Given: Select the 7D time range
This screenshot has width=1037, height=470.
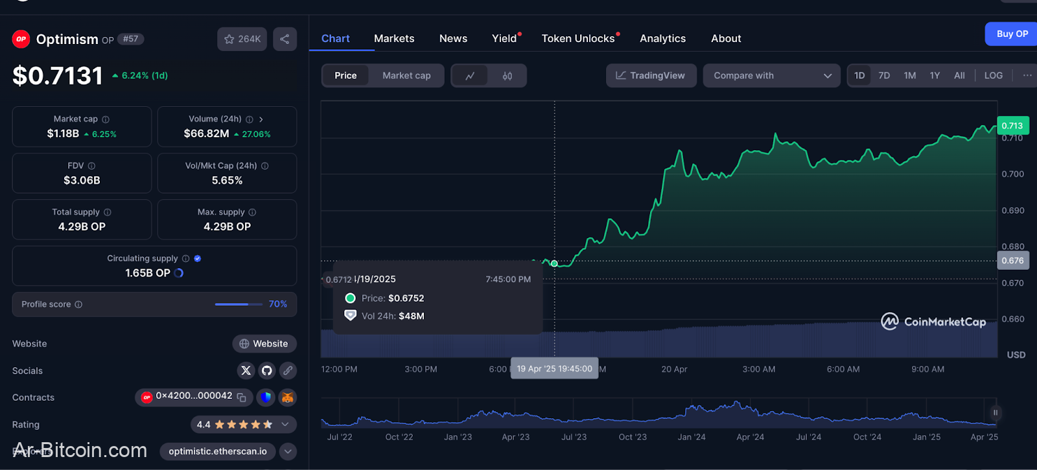Looking at the screenshot, I should click(884, 76).
